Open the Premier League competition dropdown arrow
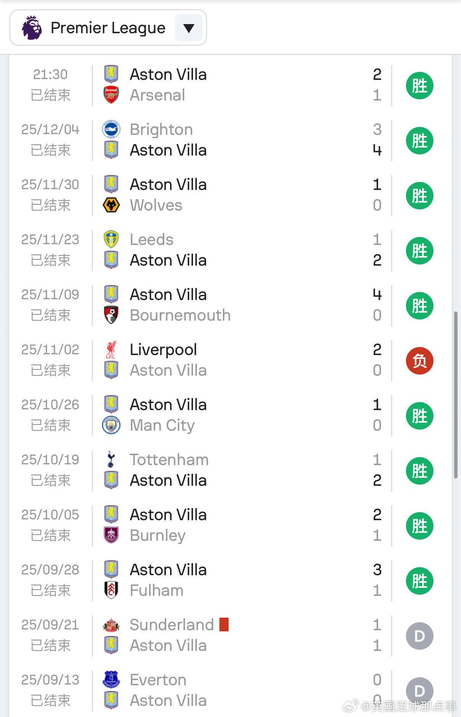Viewport: 461px width, 717px height. [x=188, y=28]
